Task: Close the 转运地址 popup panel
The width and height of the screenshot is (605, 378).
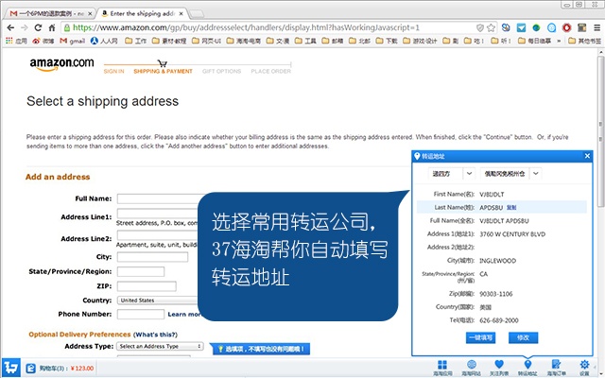Action: click(x=587, y=156)
